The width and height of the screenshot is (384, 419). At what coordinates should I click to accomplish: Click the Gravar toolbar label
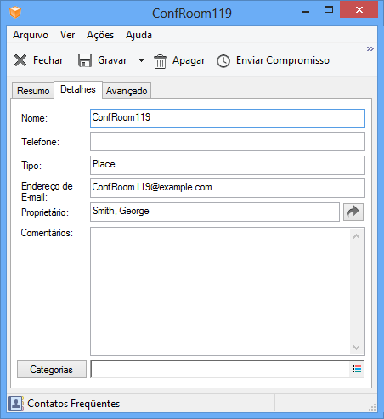pos(112,60)
